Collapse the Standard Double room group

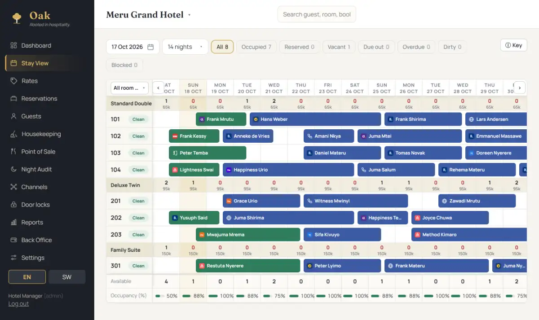pos(131,103)
